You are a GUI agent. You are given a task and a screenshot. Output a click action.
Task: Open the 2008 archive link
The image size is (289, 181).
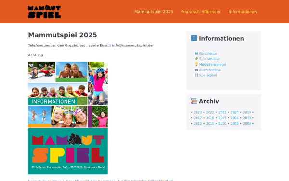click(x=247, y=124)
